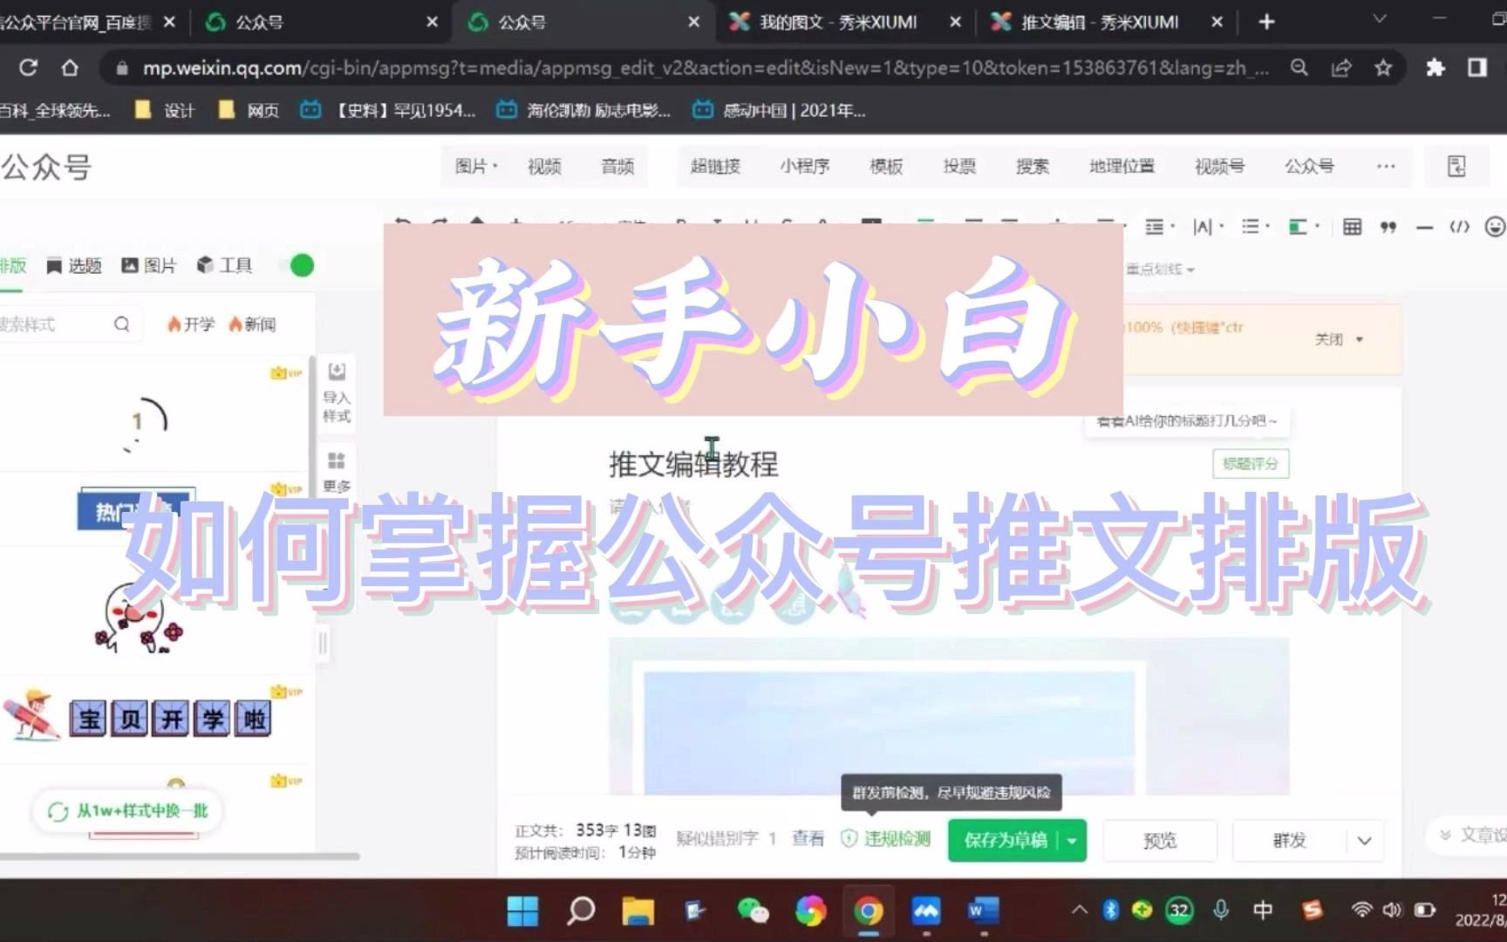Click the 小程序 menu item
This screenshot has width=1507, height=942.
[x=804, y=167]
